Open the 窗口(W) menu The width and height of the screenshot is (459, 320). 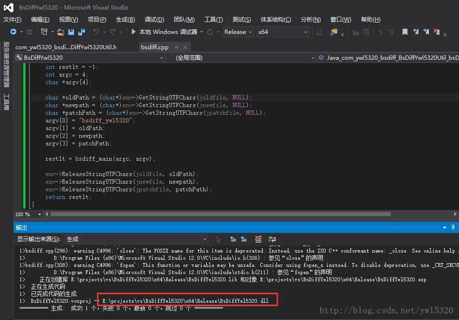(x=341, y=20)
